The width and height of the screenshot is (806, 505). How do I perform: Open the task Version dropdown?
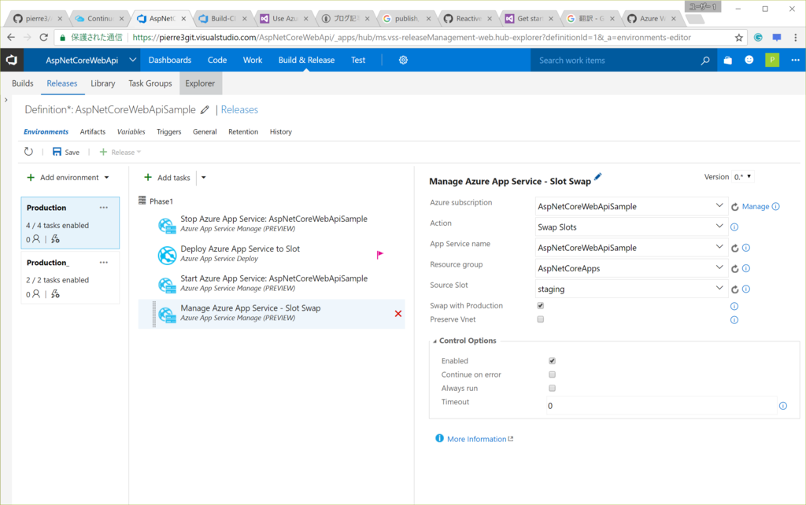pos(743,177)
